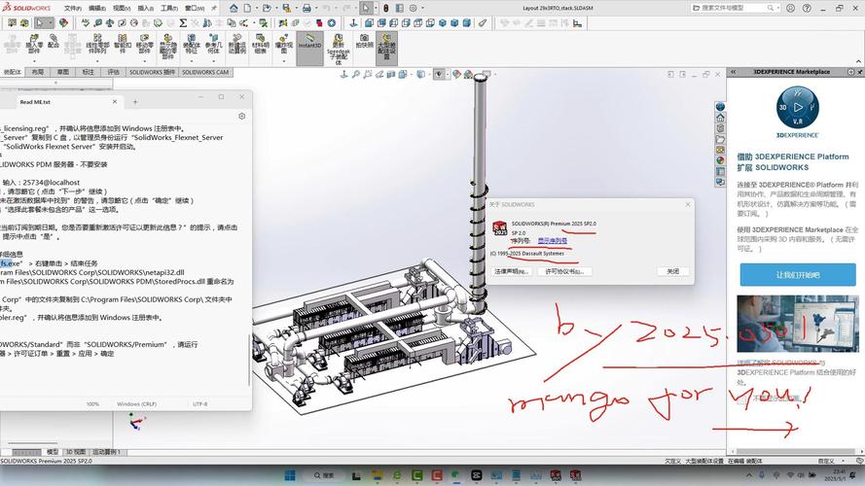The image size is (865, 486).
Task: Switch to the 运动算例 1 bottom tab
Action: pyautogui.click(x=106, y=452)
